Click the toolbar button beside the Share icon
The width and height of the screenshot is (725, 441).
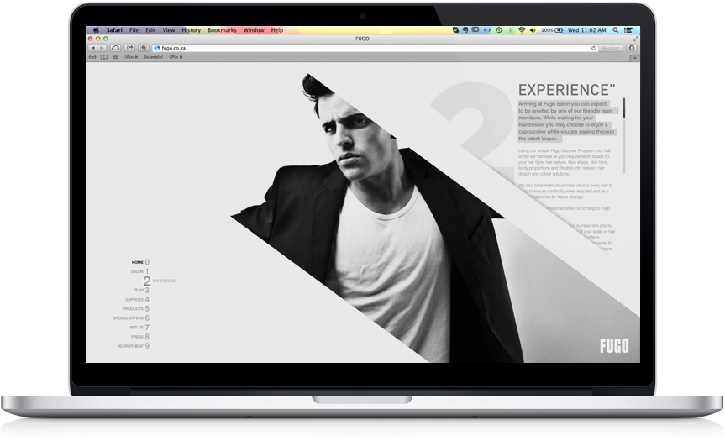(144, 48)
